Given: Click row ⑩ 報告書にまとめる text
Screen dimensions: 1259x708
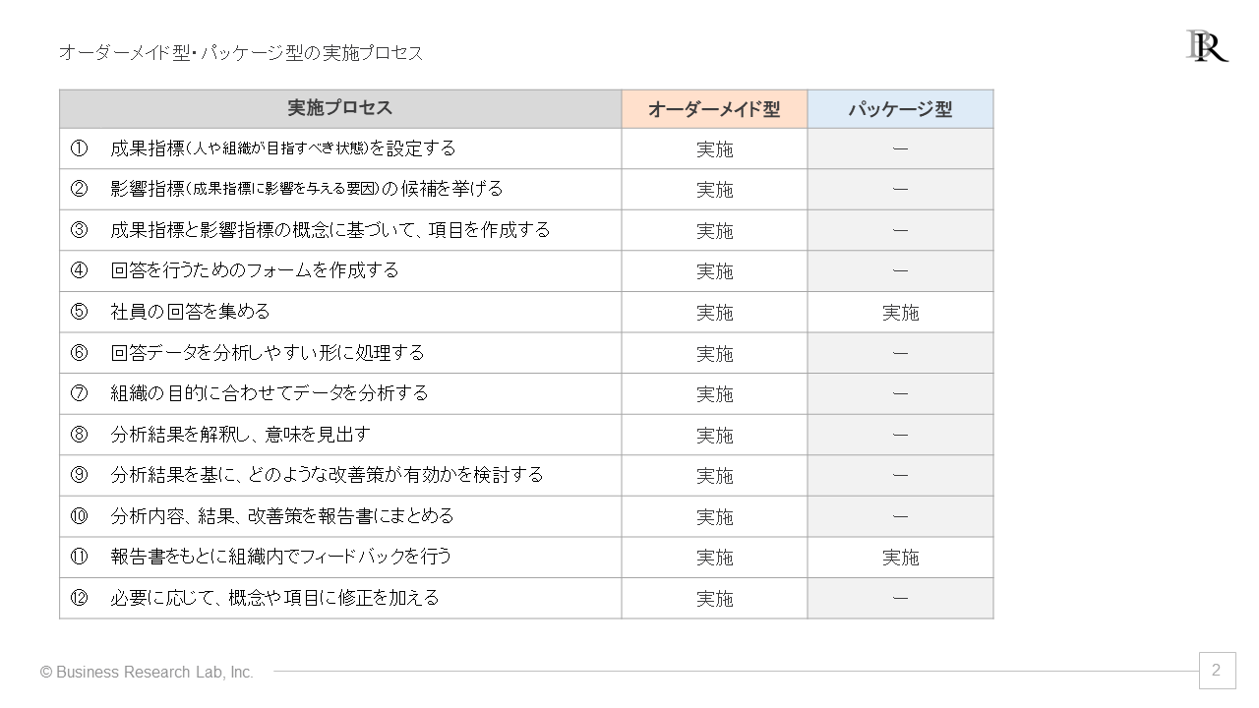Looking at the screenshot, I should (x=282, y=516).
